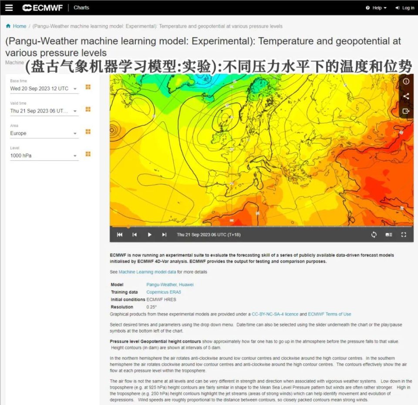Play the forecast animation
Screen dimensions: 418x405
pos(149,235)
